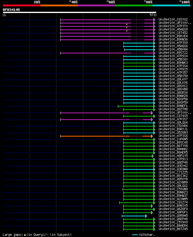Select the query name BP034149
The height and width of the screenshot is (237, 193).
pos(11,10)
